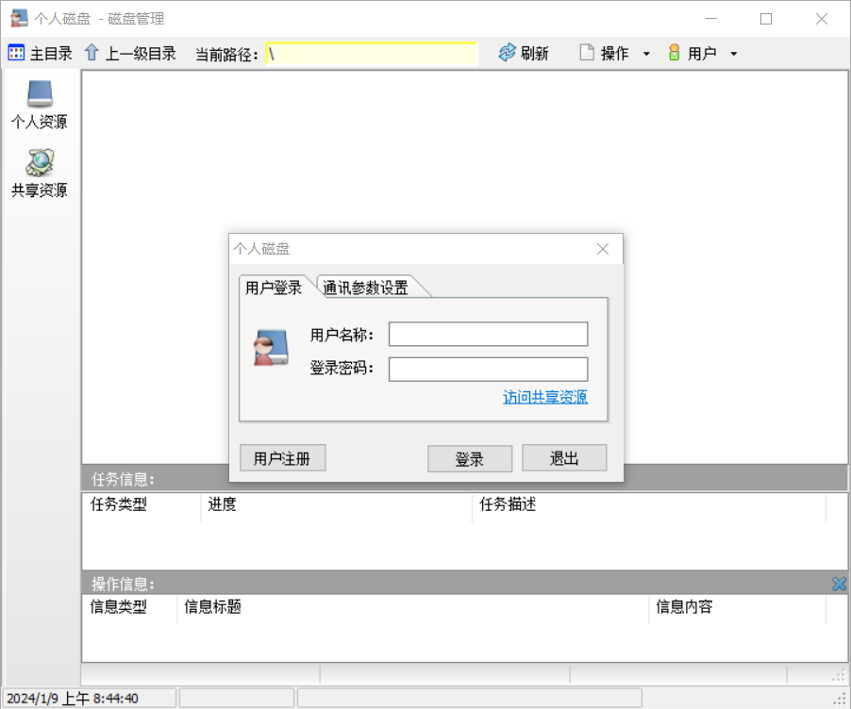Click the bottom horizontal scrollbar

click(377, 675)
